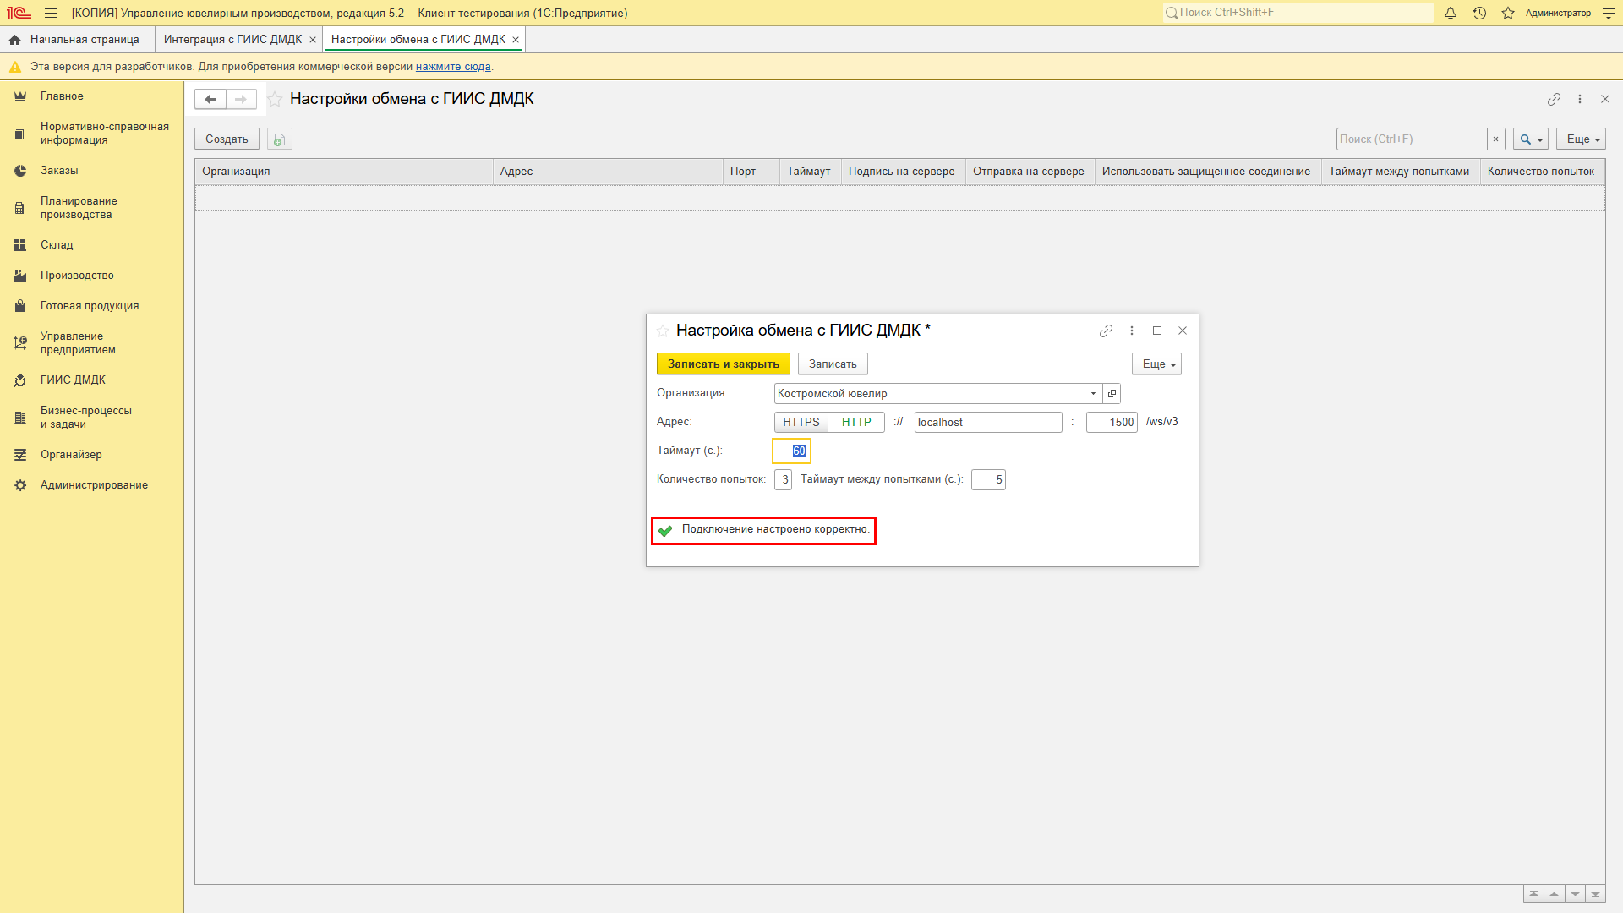The width and height of the screenshot is (1623, 913).
Task: Close the Настройки обмена с ГИИС ДМДК tab
Action: click(x=516, y=40)
